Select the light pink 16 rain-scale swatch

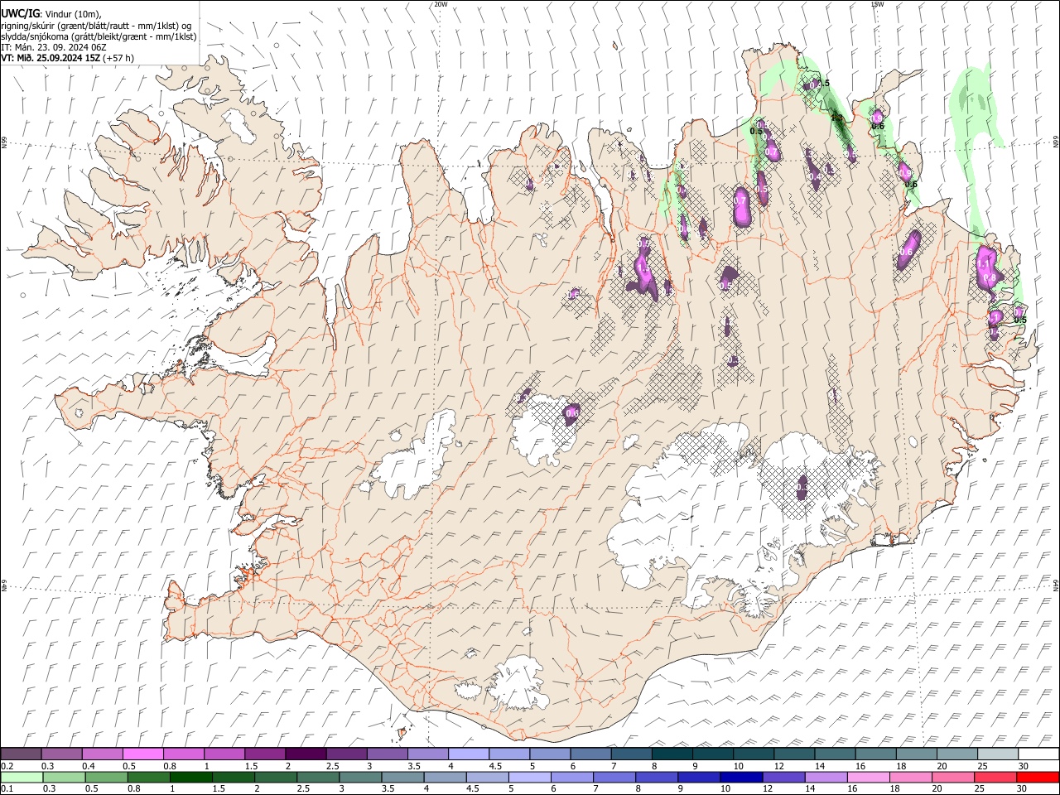click(868, 777)
